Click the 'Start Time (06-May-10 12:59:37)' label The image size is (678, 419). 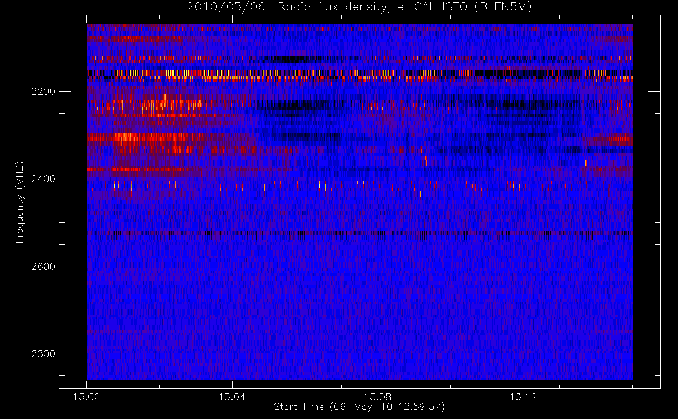pyautogui.click(x=359, y=407)
